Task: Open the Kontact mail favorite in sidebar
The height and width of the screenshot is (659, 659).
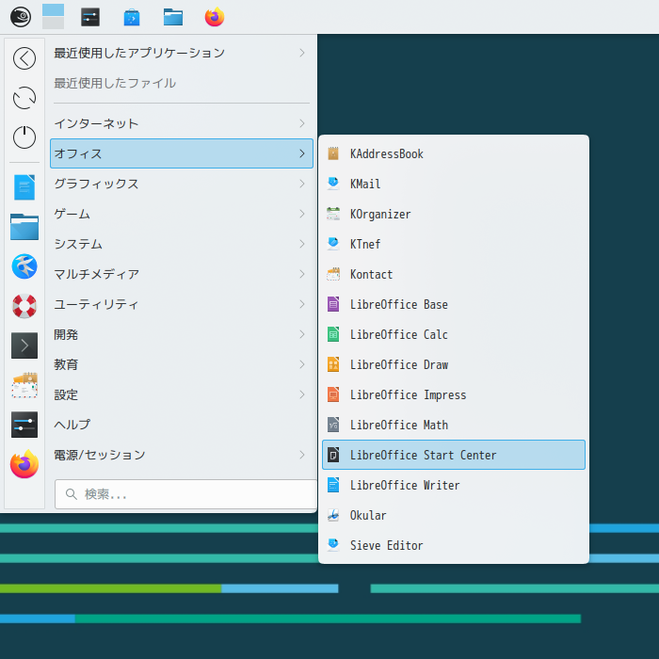Action: click(x=24, y=385)
